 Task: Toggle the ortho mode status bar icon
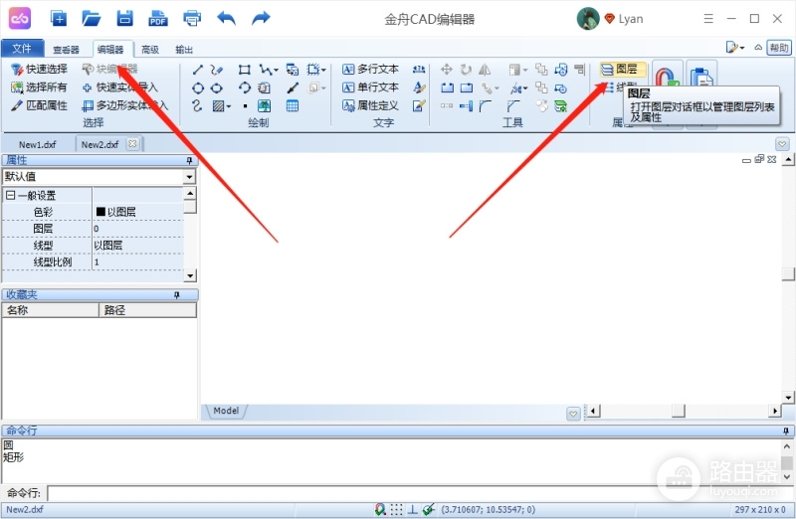pyautogui.click(x=413, y=509)
